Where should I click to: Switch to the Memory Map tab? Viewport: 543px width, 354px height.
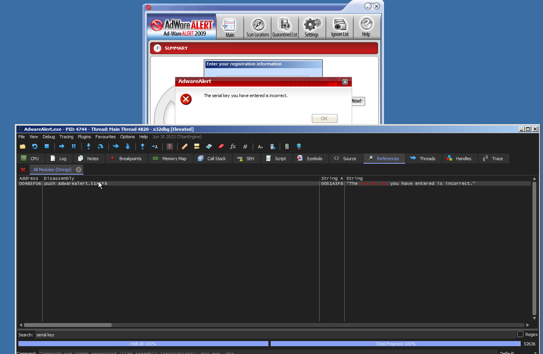(x=170, y=159)
